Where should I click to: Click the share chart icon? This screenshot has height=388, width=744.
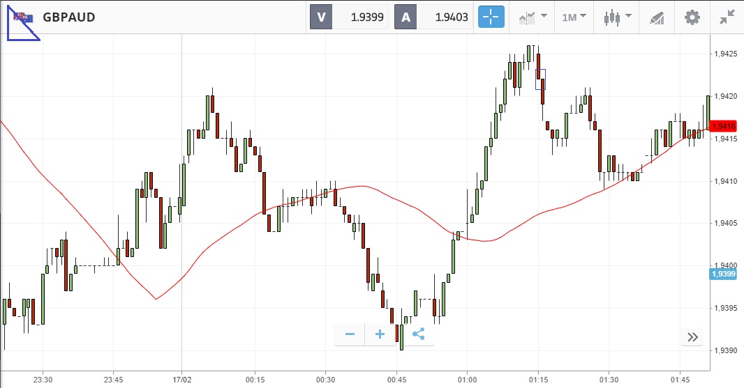coord(418,334)
